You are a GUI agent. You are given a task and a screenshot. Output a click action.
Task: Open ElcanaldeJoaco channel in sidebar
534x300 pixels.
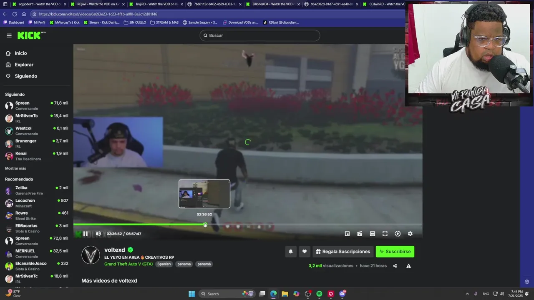[37, 266]
